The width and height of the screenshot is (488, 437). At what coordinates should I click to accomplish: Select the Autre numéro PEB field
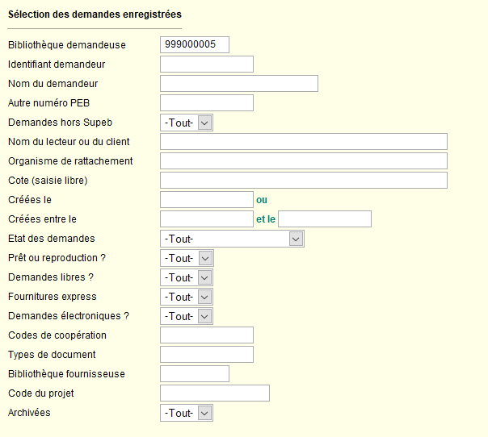click(x=207, y=103)
